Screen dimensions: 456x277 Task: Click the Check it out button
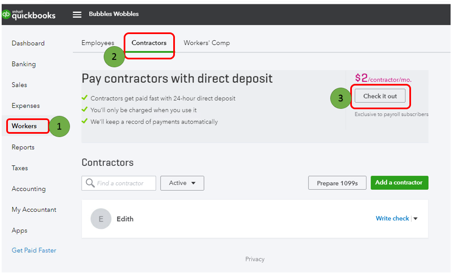pos(380,96)
